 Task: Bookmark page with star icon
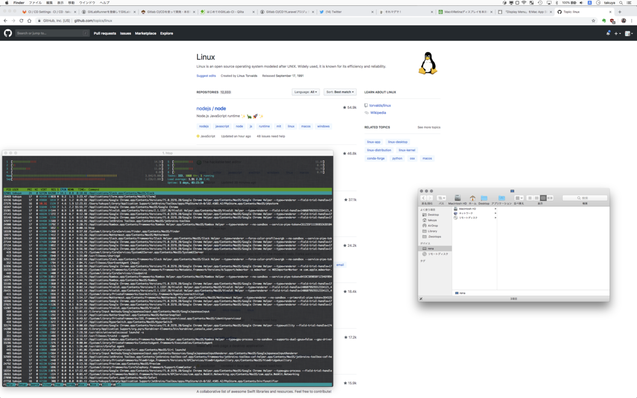click(x=593, y=21)
